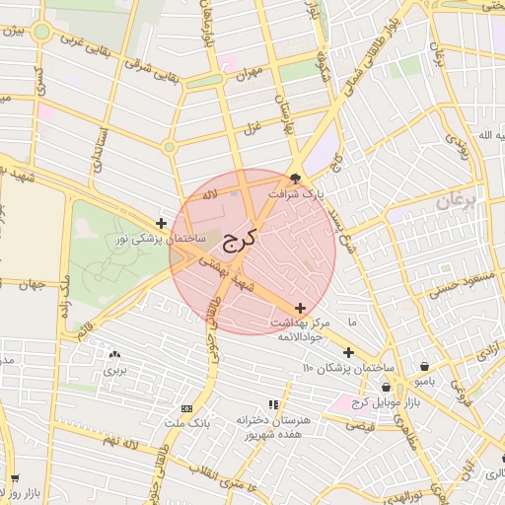
Task: Click the مهران street label
Action: click(x=250, y=74)
